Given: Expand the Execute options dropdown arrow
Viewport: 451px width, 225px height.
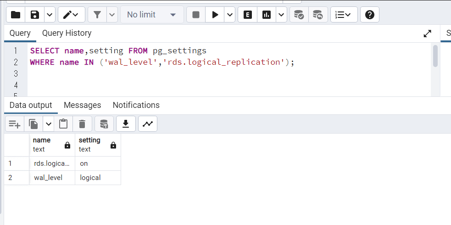Looking at the screenshot, I should [230, 15].
